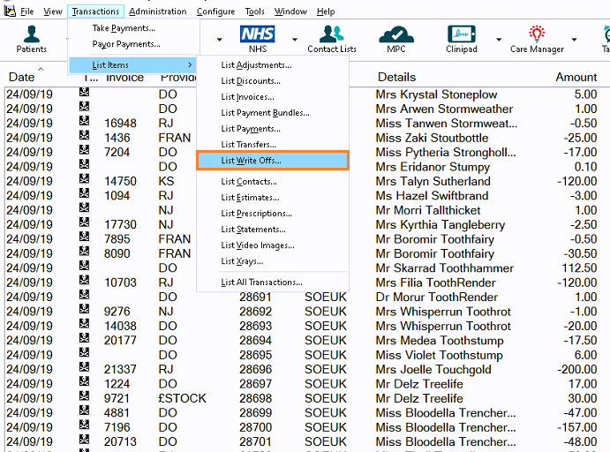Open the dropdown arrow next to Clinipad
Screen dimensions: 610x452
[x=498, y=40]
